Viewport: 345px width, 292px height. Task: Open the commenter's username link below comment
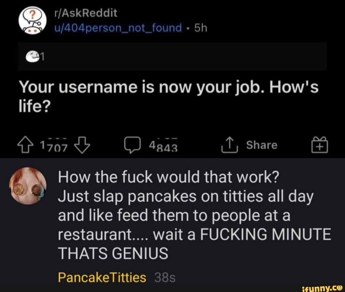pyautogui.click(x=102, y=277)
